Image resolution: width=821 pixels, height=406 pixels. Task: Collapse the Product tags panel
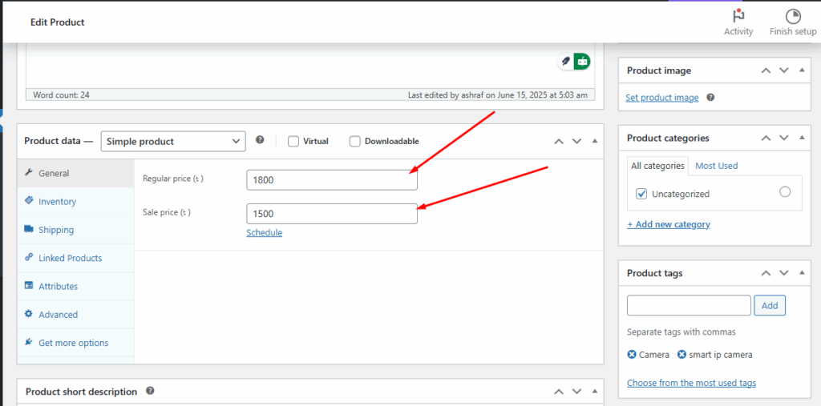[802, 273]
